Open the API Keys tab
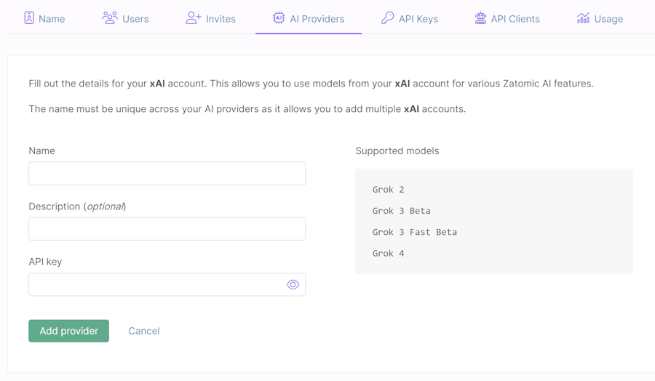Screen dimensions: 655x381 409,18
